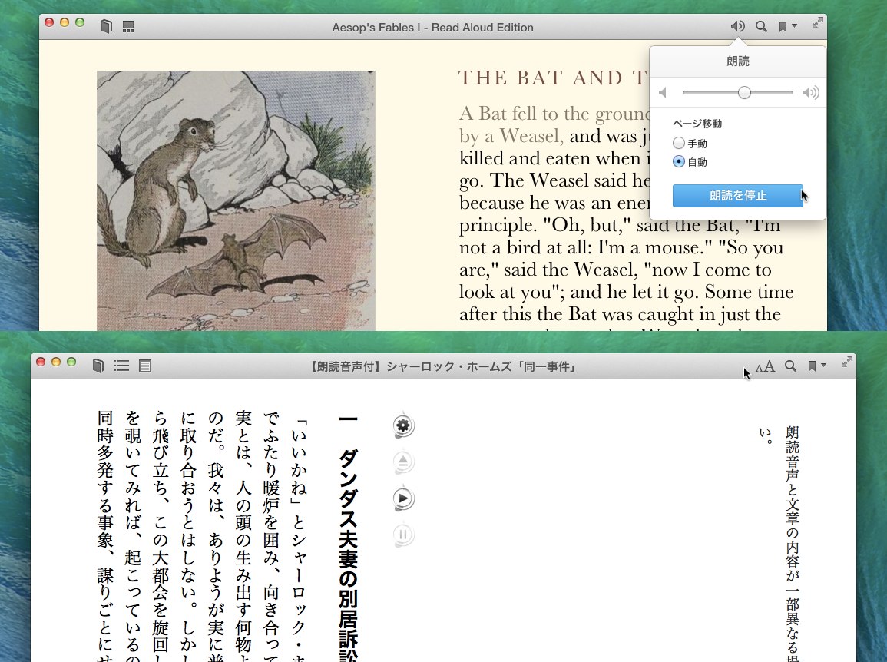Viewport: 887px width, 662px height.
Task: Add bookmark in Aesop's Fables window
Action: point(783,27)
